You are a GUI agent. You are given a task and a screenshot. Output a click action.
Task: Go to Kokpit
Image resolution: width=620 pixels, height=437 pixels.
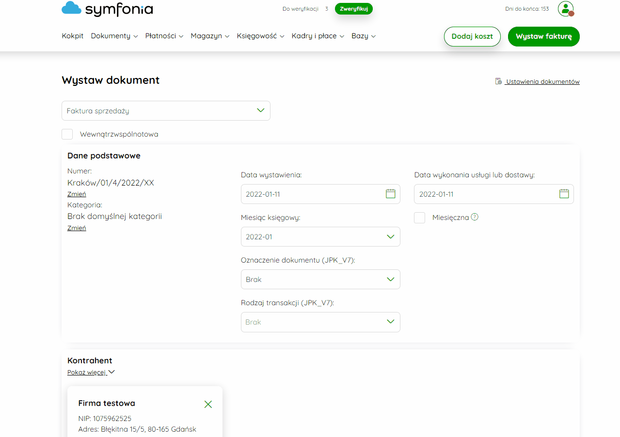click(x=73, y=36)
